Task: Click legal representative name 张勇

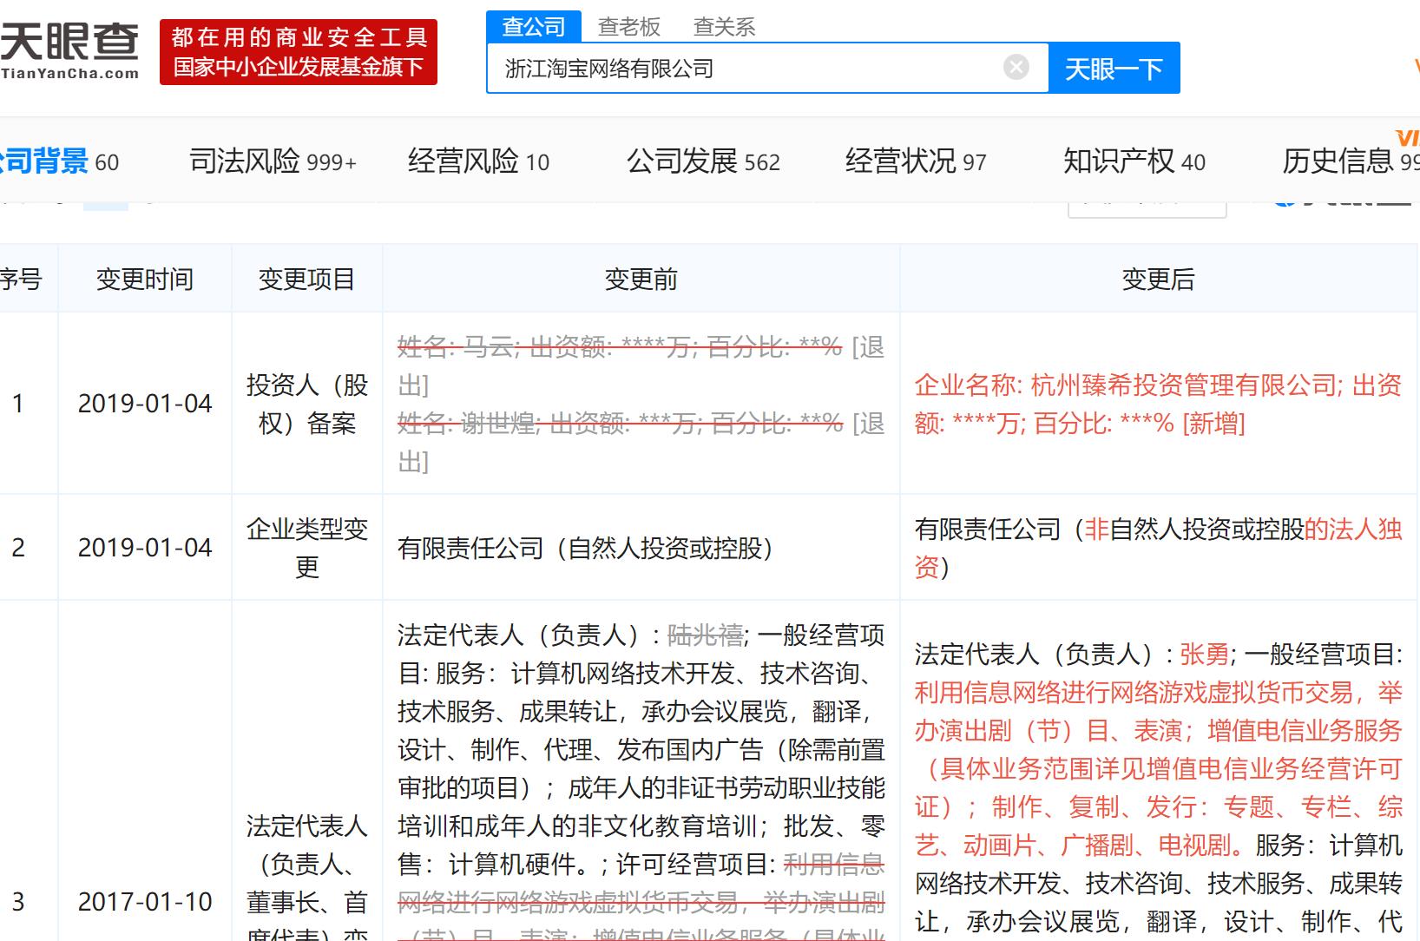Action: pos(1202,655)
